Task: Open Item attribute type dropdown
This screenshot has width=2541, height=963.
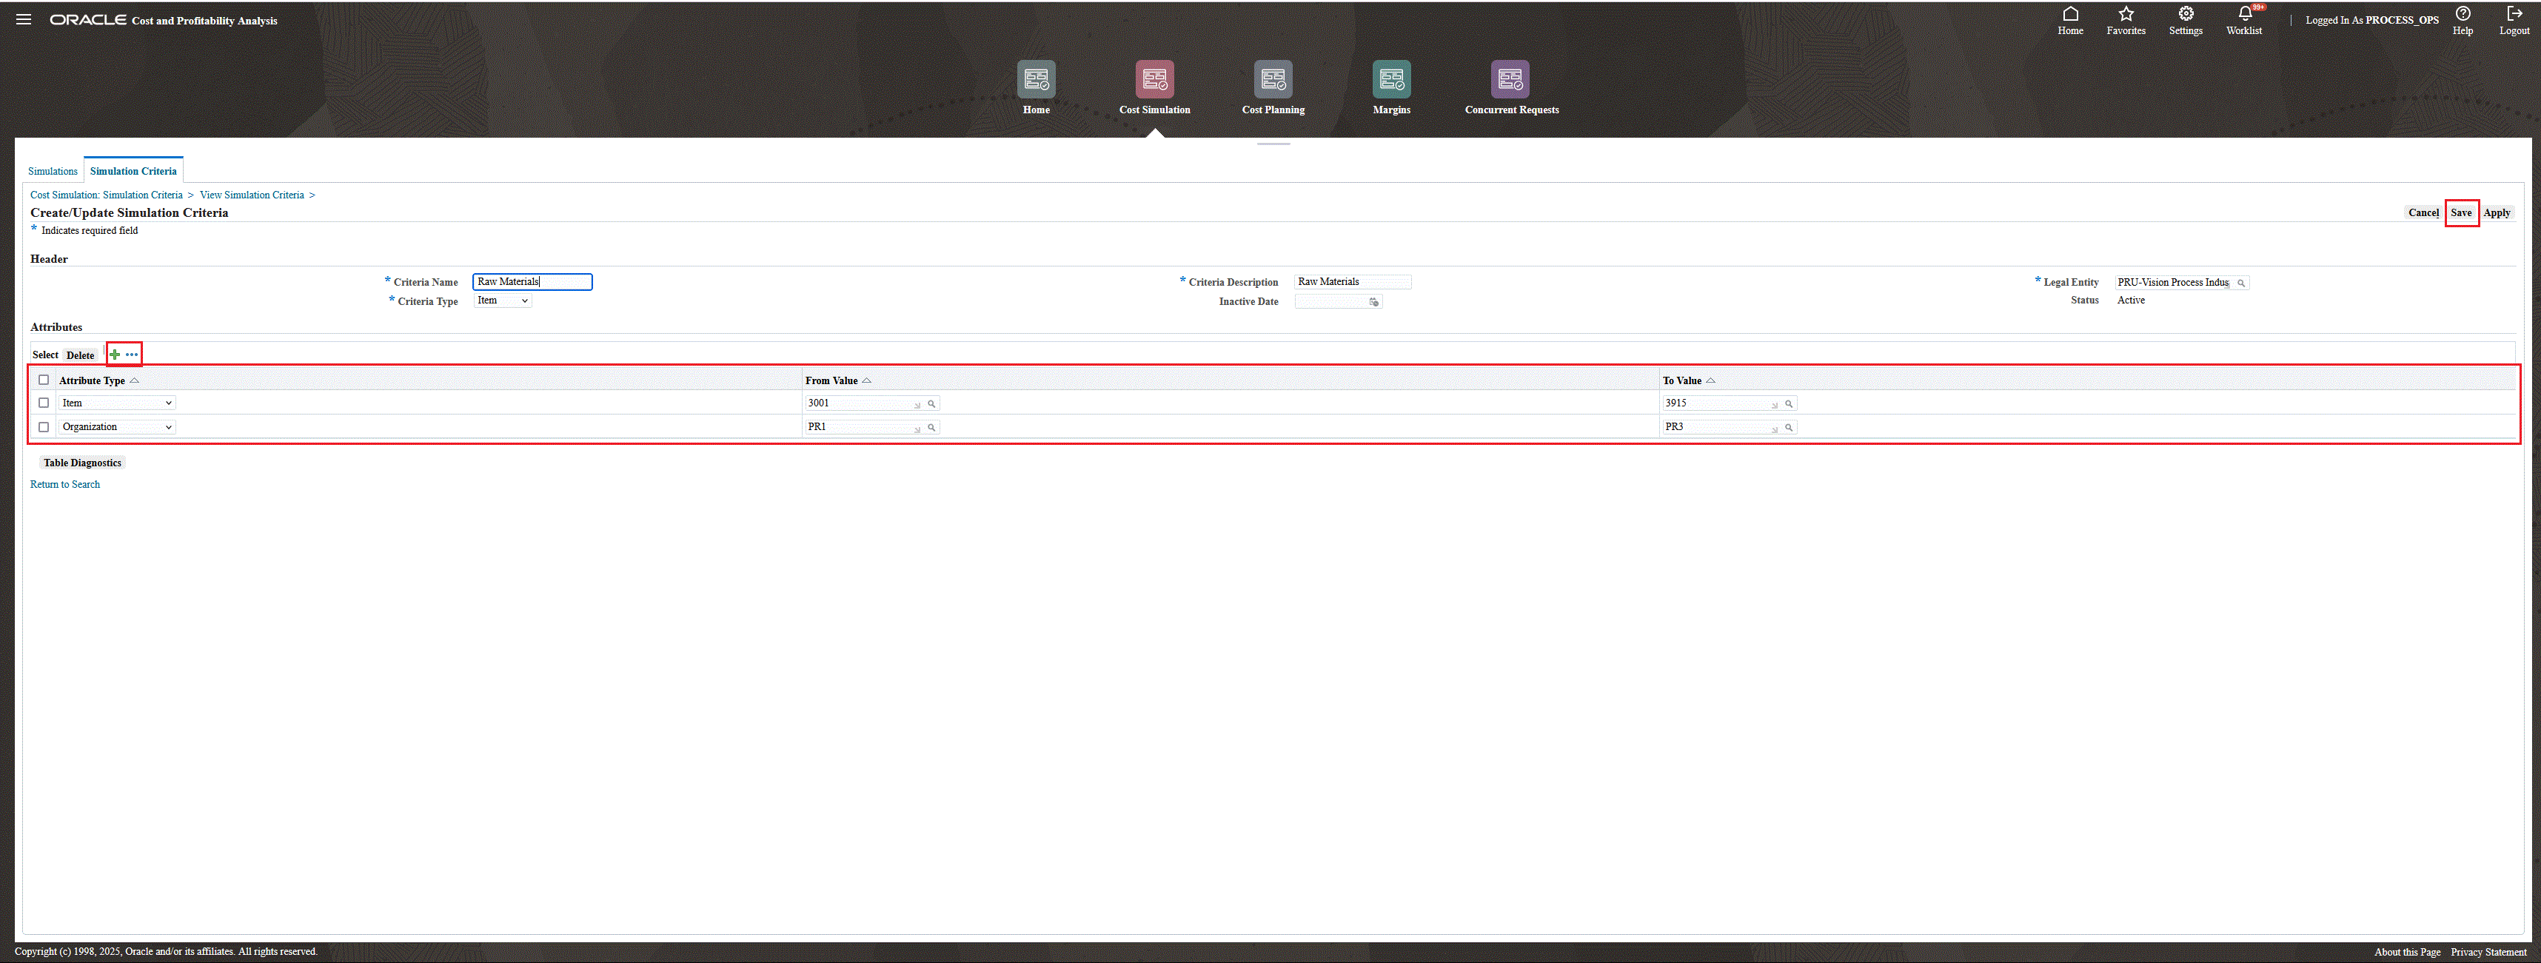Action: click(116, 403)
